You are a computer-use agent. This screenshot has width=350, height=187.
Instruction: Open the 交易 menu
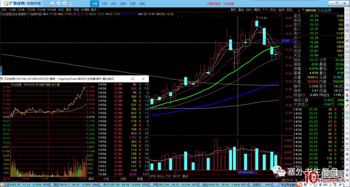pos(104,4)
